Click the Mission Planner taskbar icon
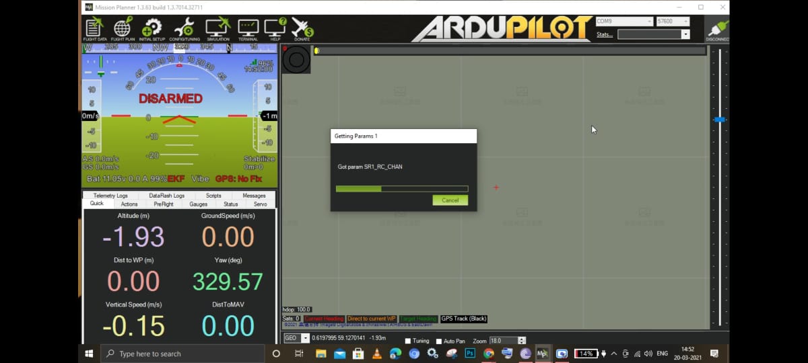808x363 pixels. click(543, 353)
